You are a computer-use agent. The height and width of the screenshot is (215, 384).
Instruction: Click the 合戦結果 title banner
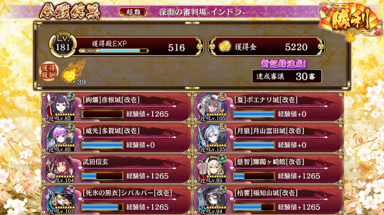click(x=70, y=12)
